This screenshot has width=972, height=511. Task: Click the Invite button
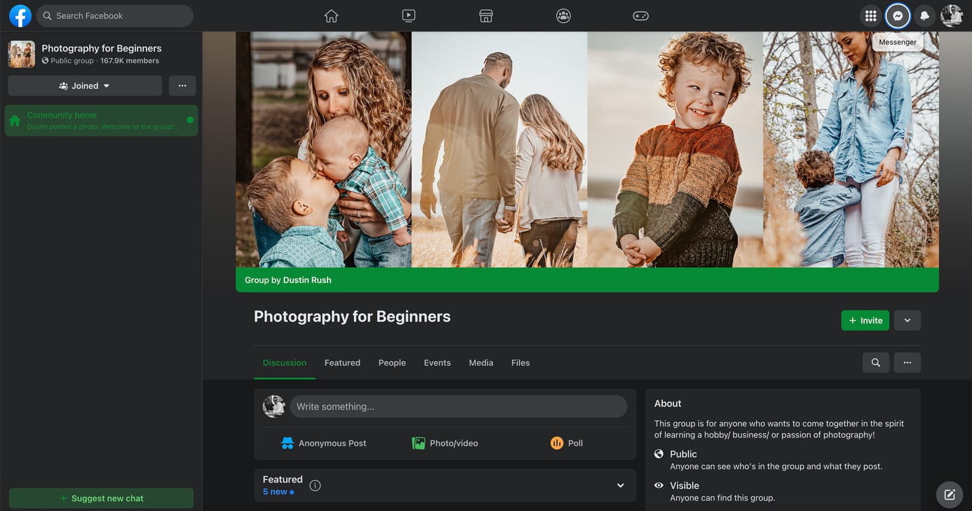[x=865, y=320]
